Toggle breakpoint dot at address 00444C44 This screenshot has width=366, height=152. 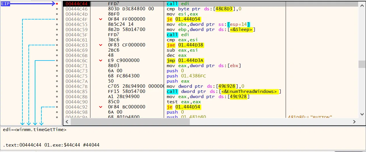tap(57, 4)
